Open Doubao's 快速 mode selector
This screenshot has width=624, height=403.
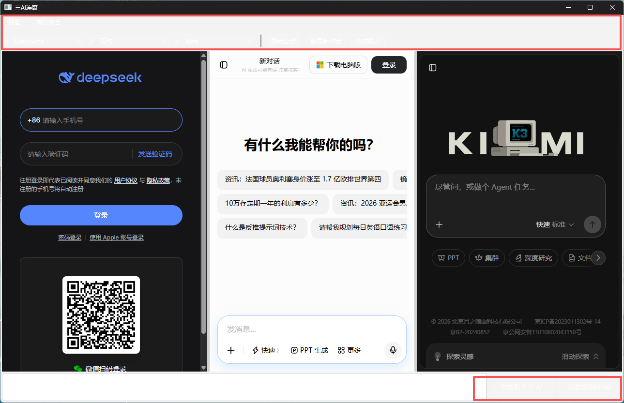coord(266,350)
